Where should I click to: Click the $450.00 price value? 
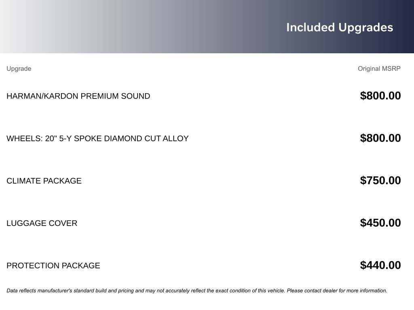(380, 223)
